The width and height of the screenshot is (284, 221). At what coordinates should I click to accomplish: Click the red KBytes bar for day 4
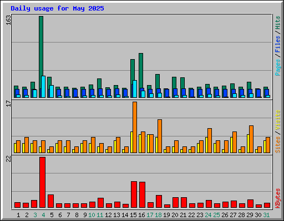[x=42, y=182]
